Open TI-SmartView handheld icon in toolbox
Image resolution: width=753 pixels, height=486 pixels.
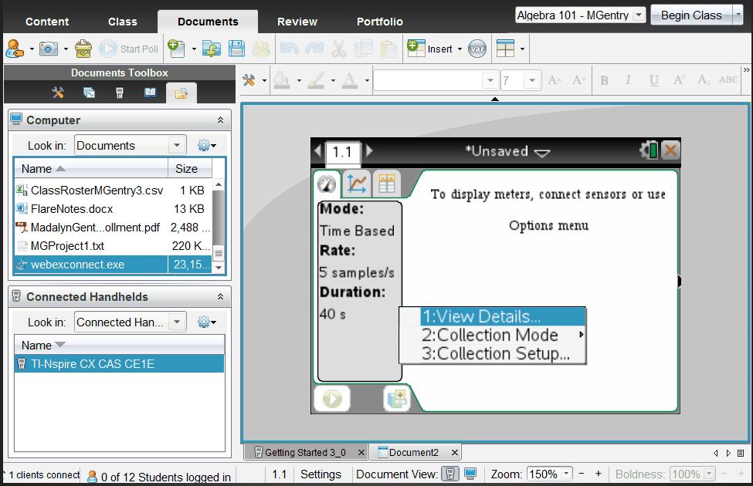(x=120, y=93)
